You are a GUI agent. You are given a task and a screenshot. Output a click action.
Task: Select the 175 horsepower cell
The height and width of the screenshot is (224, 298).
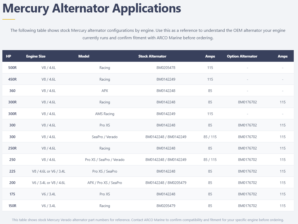(x=12, y=194)
